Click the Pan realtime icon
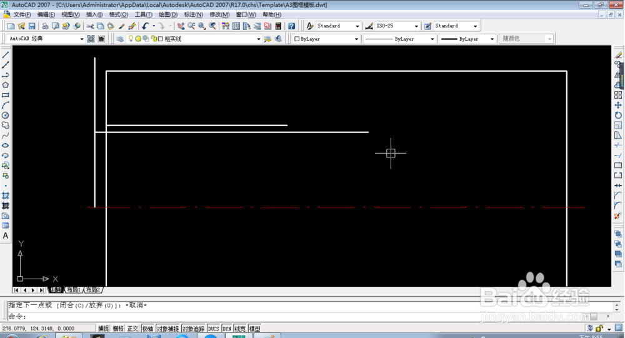The width and height of the screenshot is (625, 338). click(x=181, y=26)
